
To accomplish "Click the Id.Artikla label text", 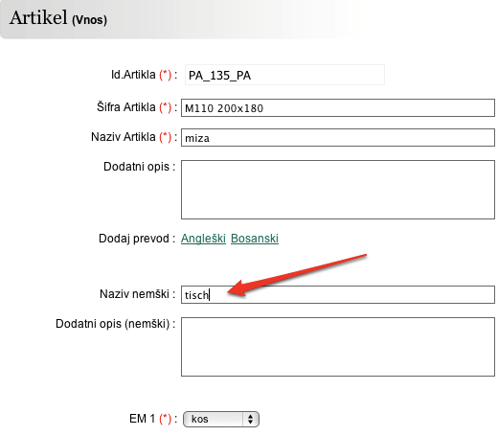I will 133,75.
